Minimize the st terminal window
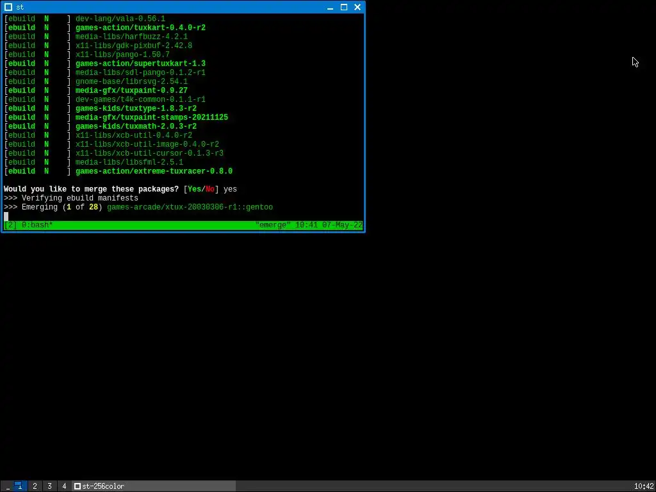Viewport: 656px width, 492px height. click(330, 7)
